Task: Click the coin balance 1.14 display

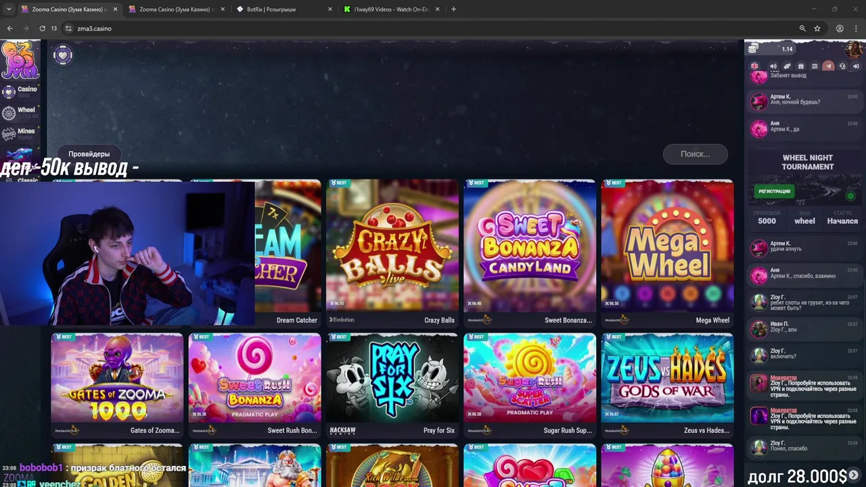Action: [x=771, y=49]
